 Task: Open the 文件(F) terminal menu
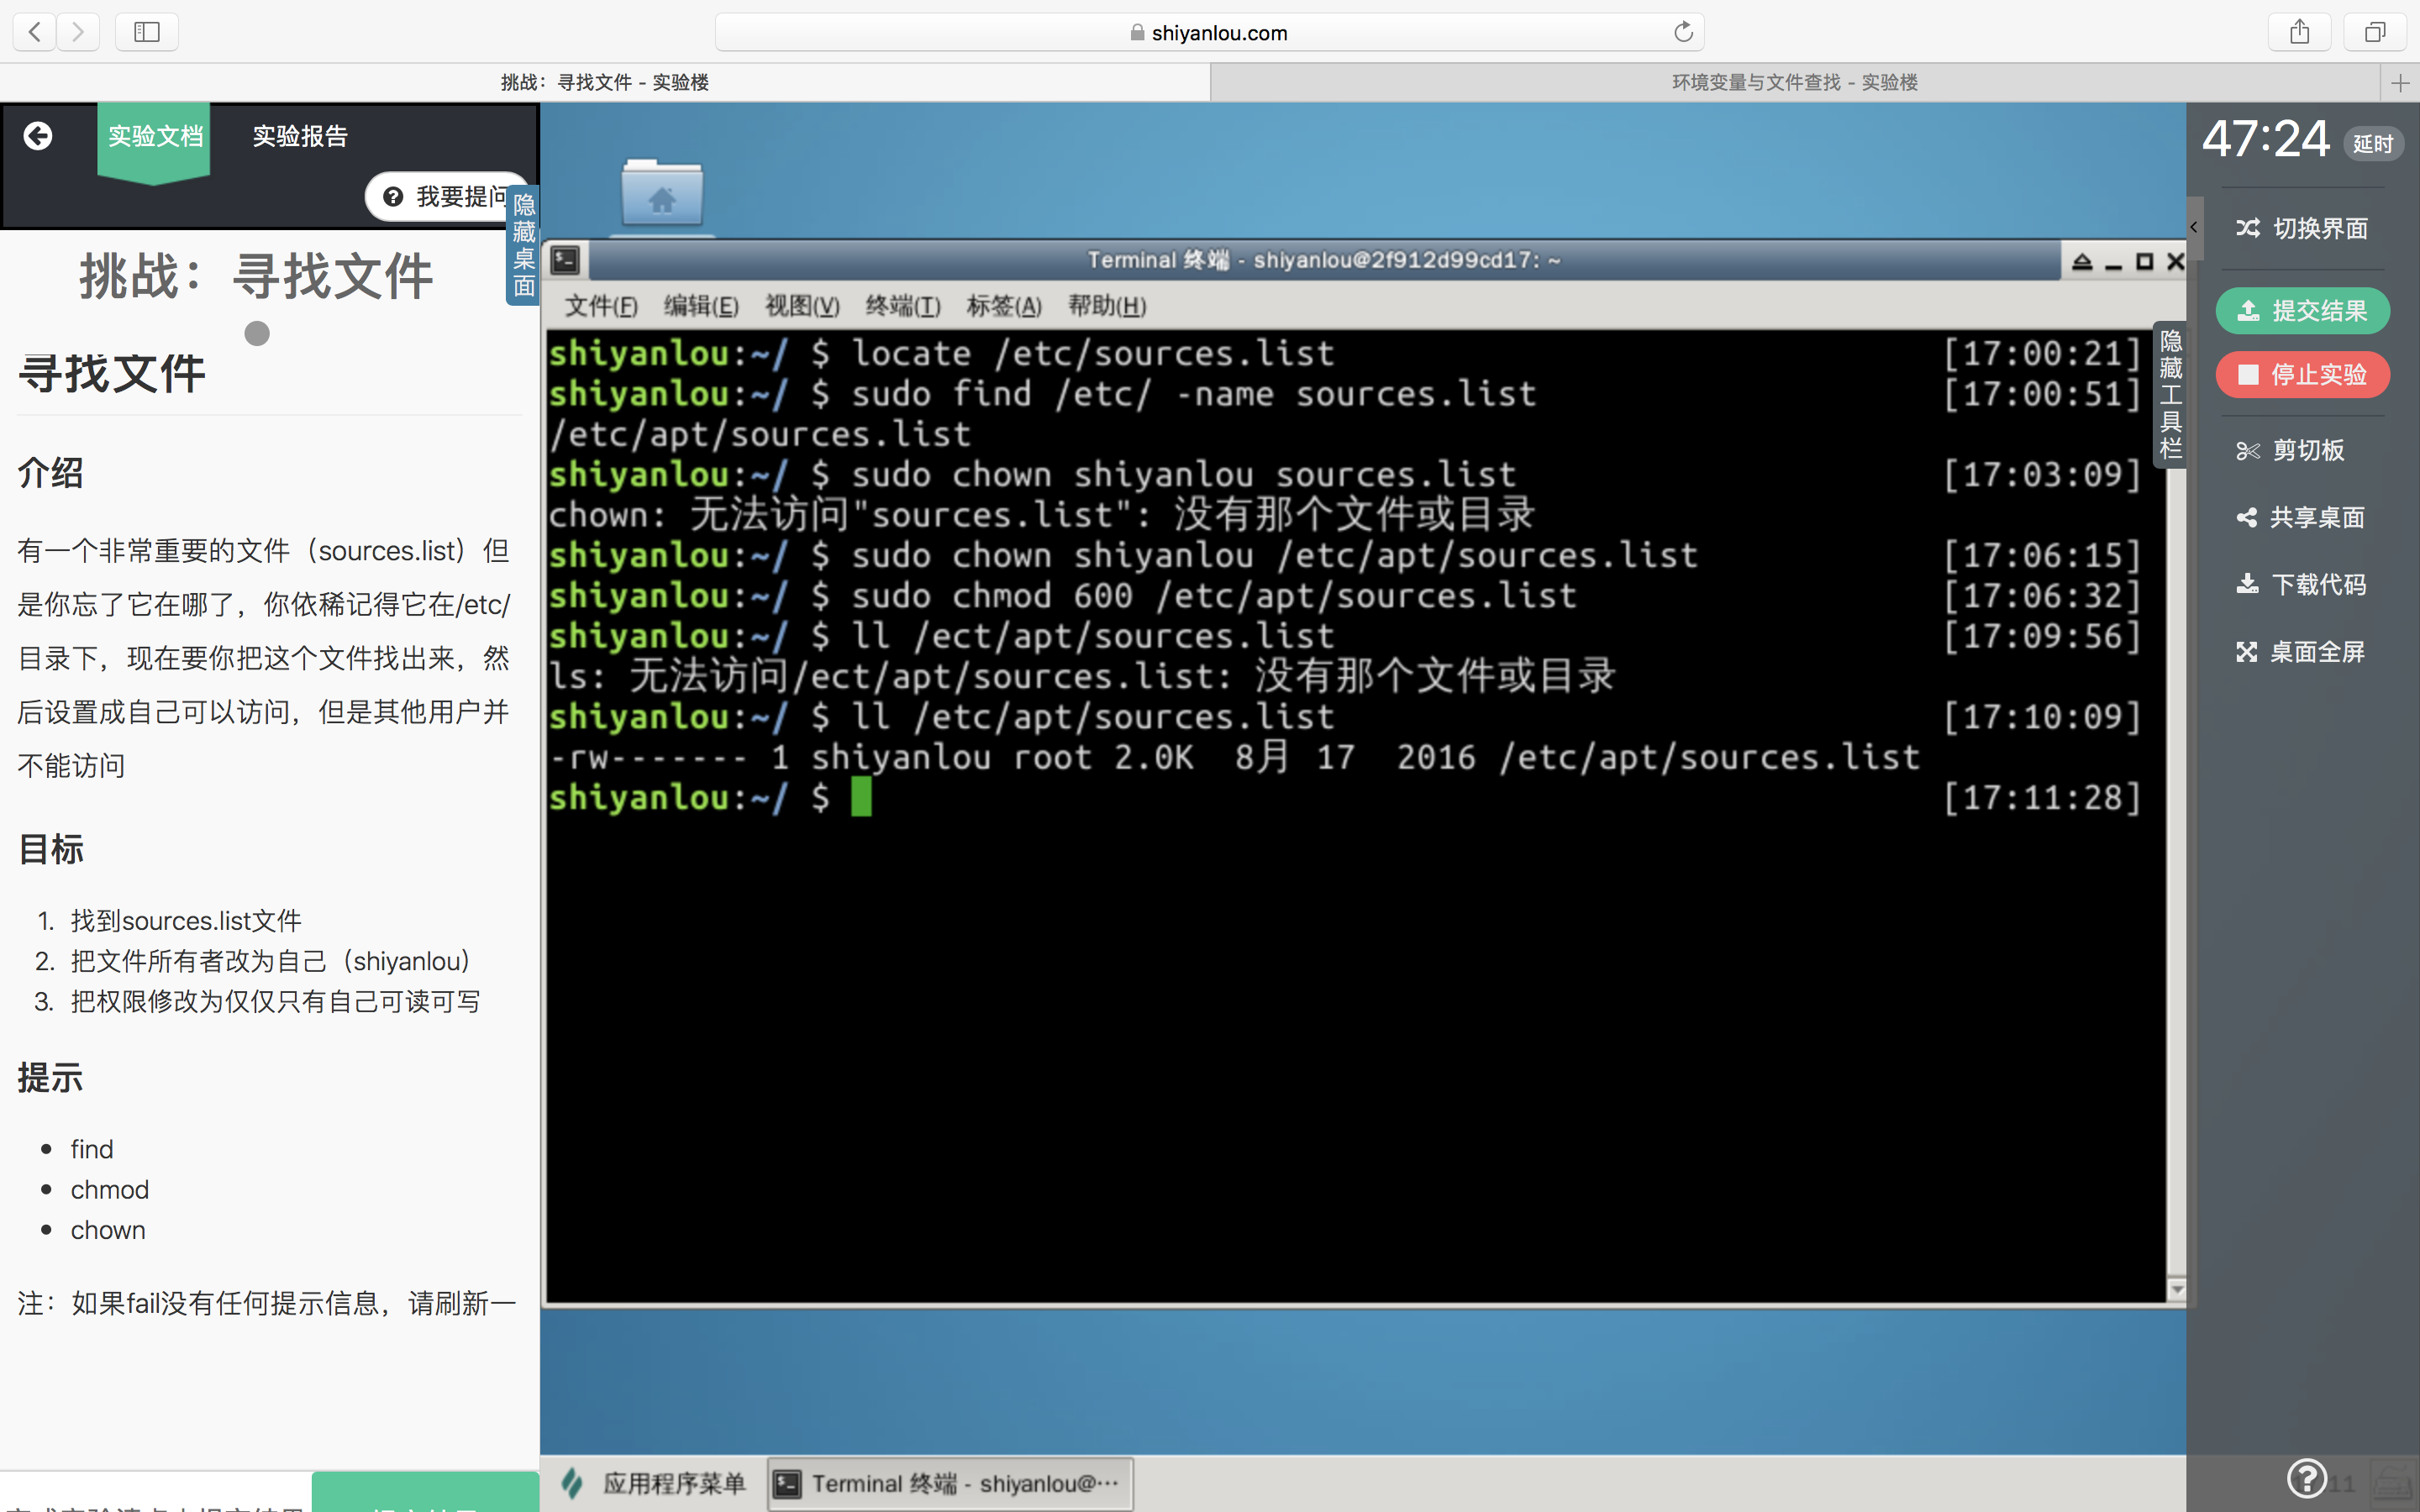pos(600,306)
